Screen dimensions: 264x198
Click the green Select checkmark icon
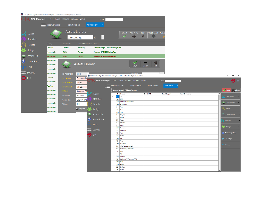click(124, 36)
